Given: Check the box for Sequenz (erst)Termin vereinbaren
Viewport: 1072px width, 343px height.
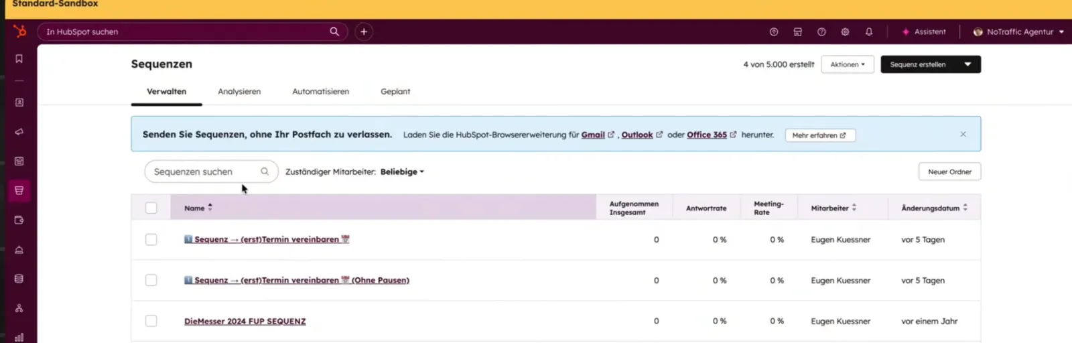Looking at the screenshot, I should click(151, 239).
